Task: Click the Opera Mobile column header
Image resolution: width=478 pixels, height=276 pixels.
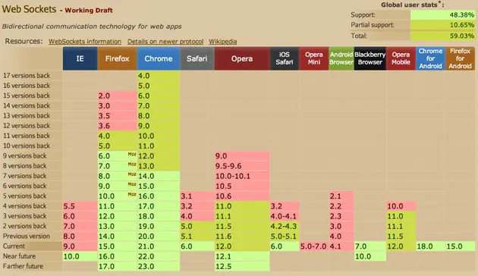Action: 401,58
